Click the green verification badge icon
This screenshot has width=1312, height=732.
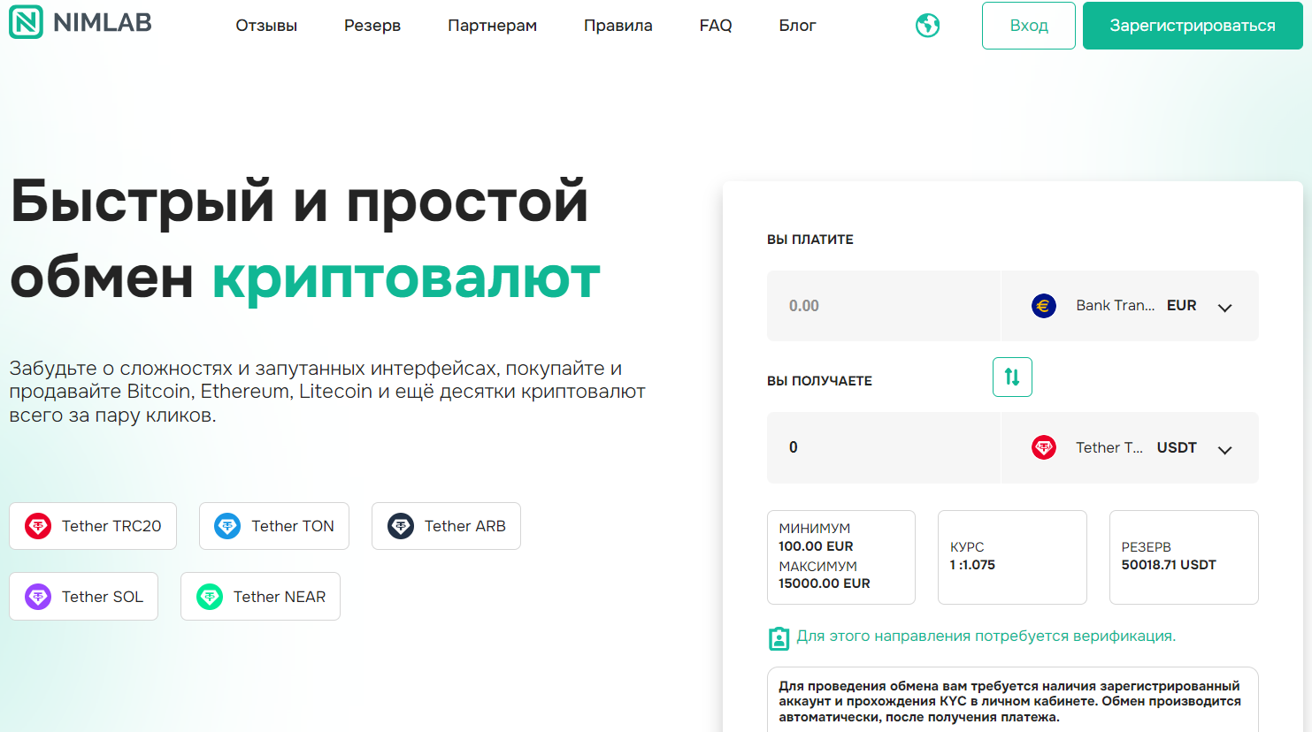[x=779, y=636]
